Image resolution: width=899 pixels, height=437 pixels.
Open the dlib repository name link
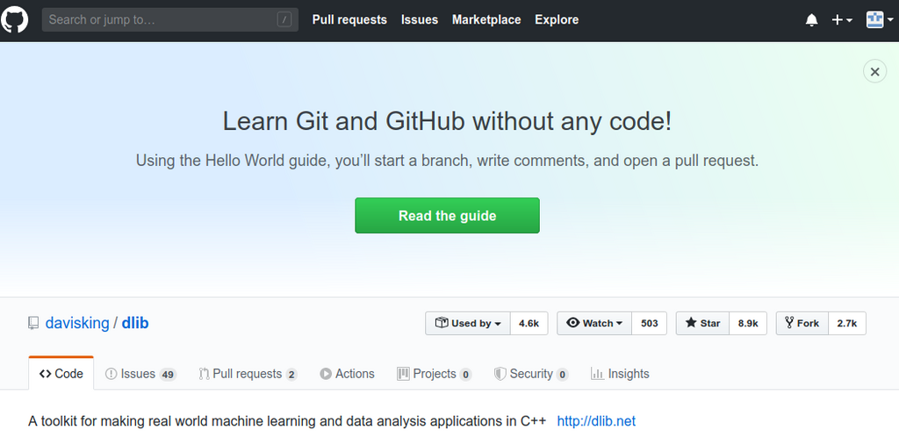coord(134,323)
